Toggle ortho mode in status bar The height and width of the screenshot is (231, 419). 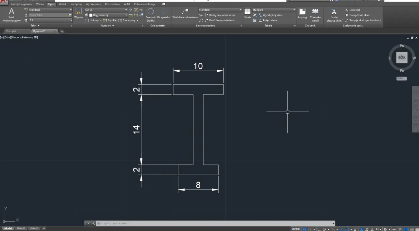pyautogui.click(x=318, y=229)
